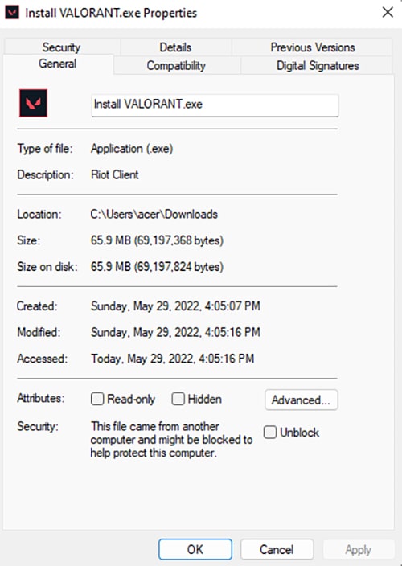
Task: Open the Compatibility tab
Action: [176, 65]
